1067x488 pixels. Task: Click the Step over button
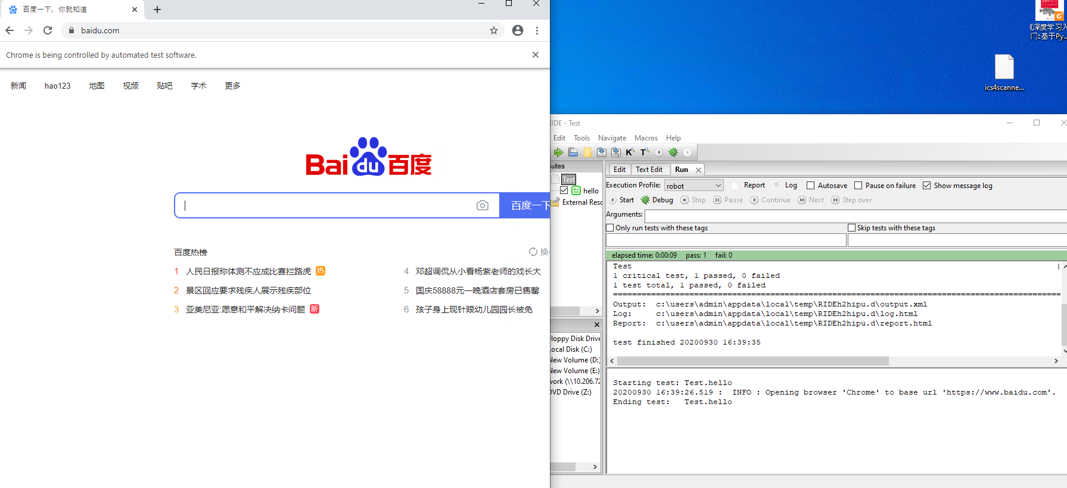pyautogui.click(x=851, y=200)
